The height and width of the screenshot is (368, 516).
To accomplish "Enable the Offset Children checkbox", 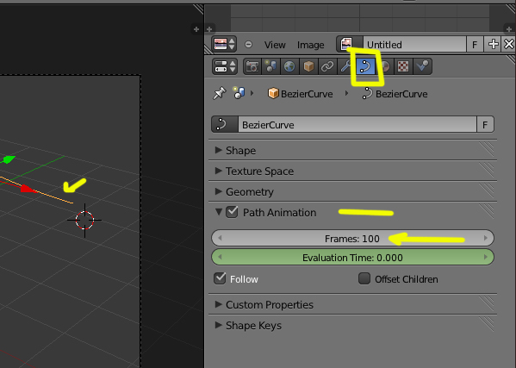I will [x=364, y=278].
